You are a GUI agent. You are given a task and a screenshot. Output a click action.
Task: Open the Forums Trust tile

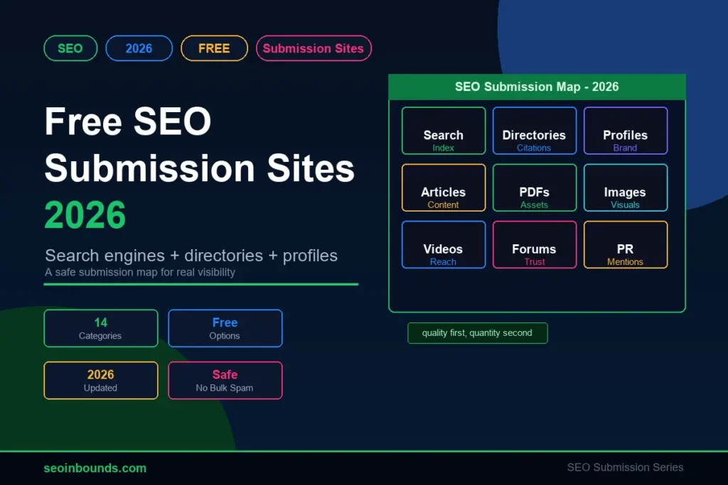pyautogui.click(x=535, y=245)
